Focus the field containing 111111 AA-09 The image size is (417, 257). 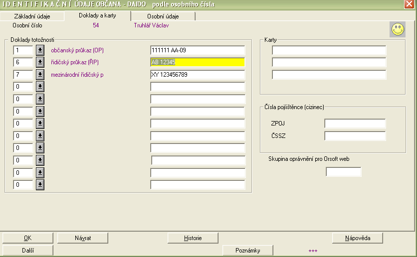click(x=198, y=50)
